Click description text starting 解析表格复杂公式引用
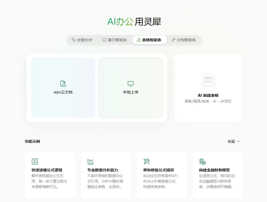The image size is (267, 202). point(49,181)
